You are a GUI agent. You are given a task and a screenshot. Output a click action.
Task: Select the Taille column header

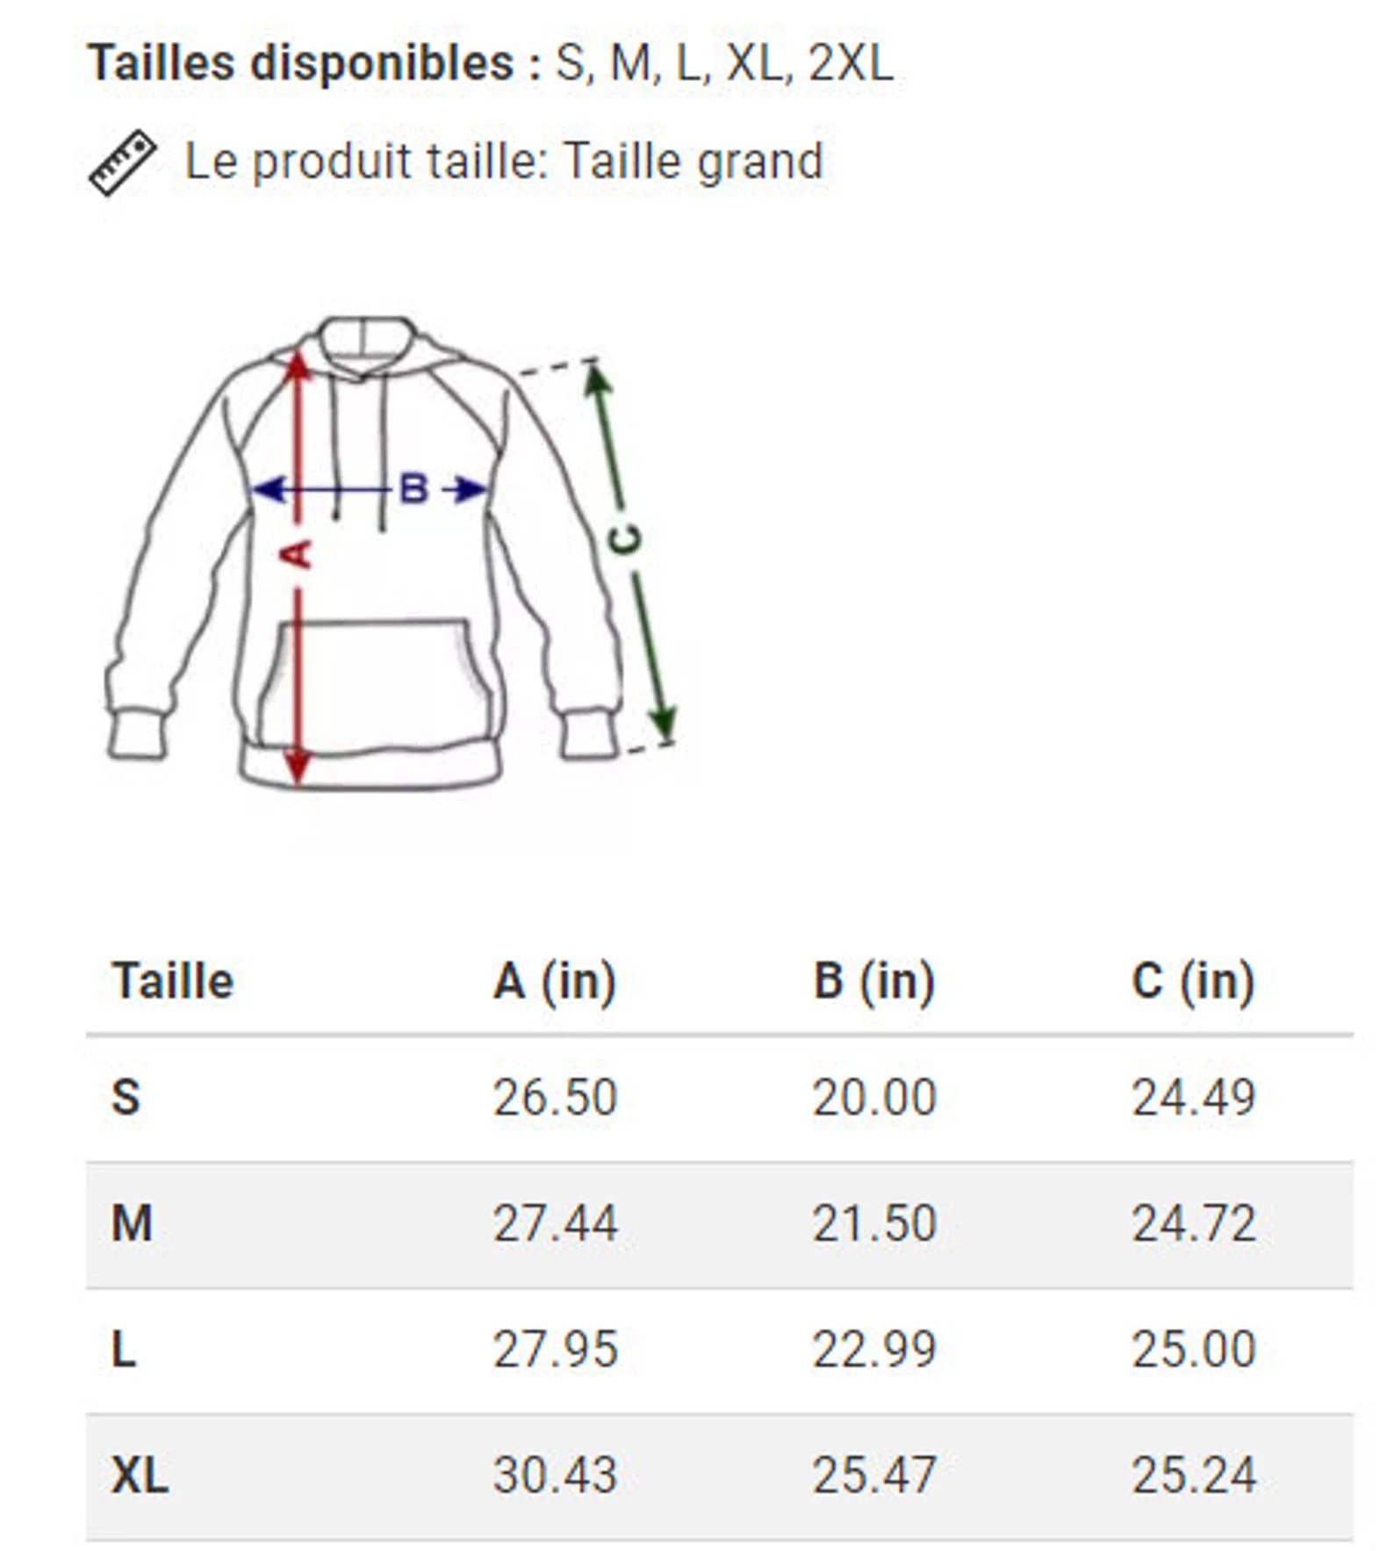click(173, 981)
